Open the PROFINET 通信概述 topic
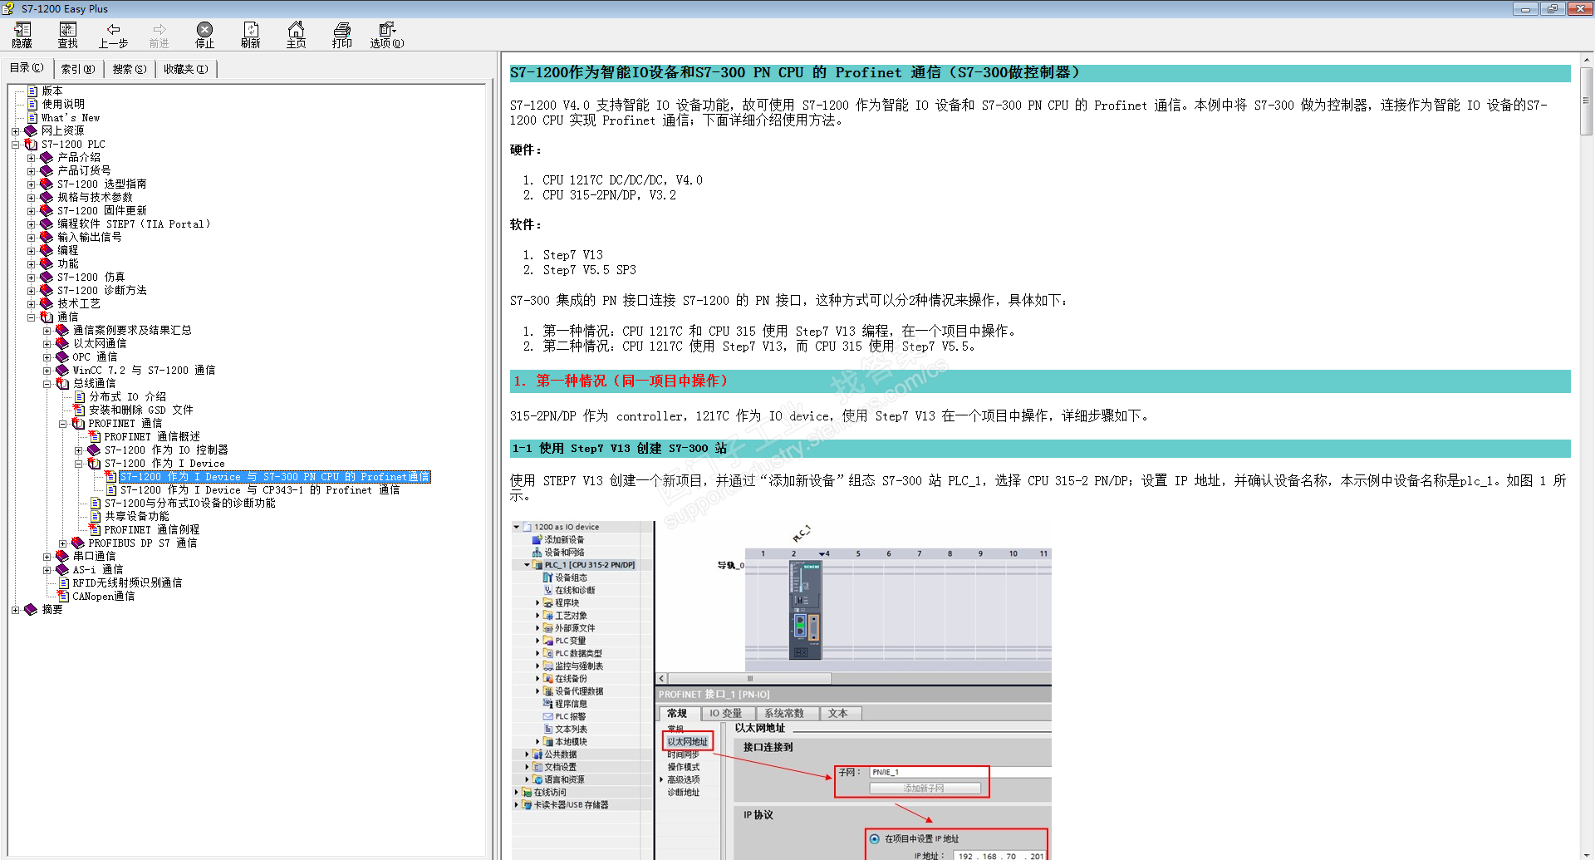The height and width of the screenshot is (860, 1595). click(152, 436)
